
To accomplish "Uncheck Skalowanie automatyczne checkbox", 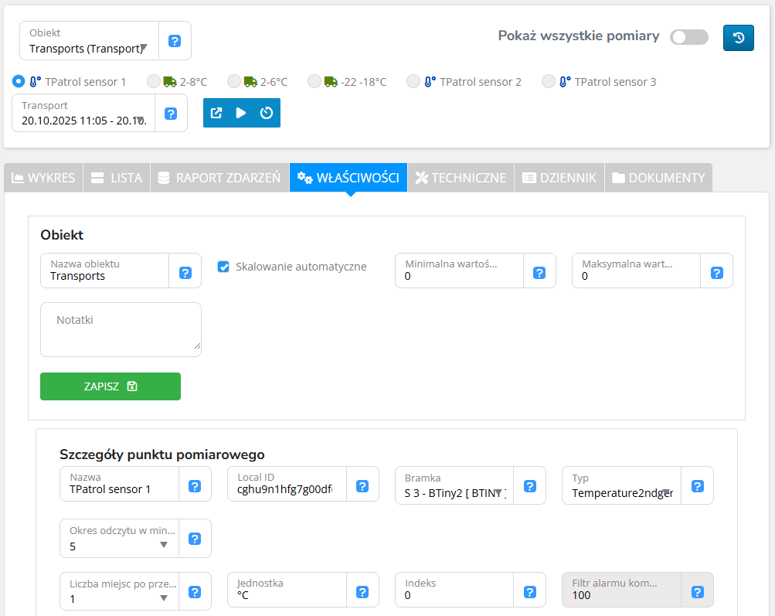I will point(224,267).
